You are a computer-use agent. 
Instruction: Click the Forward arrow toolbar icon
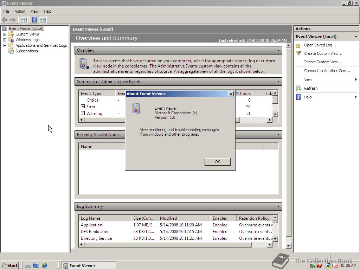13,20
